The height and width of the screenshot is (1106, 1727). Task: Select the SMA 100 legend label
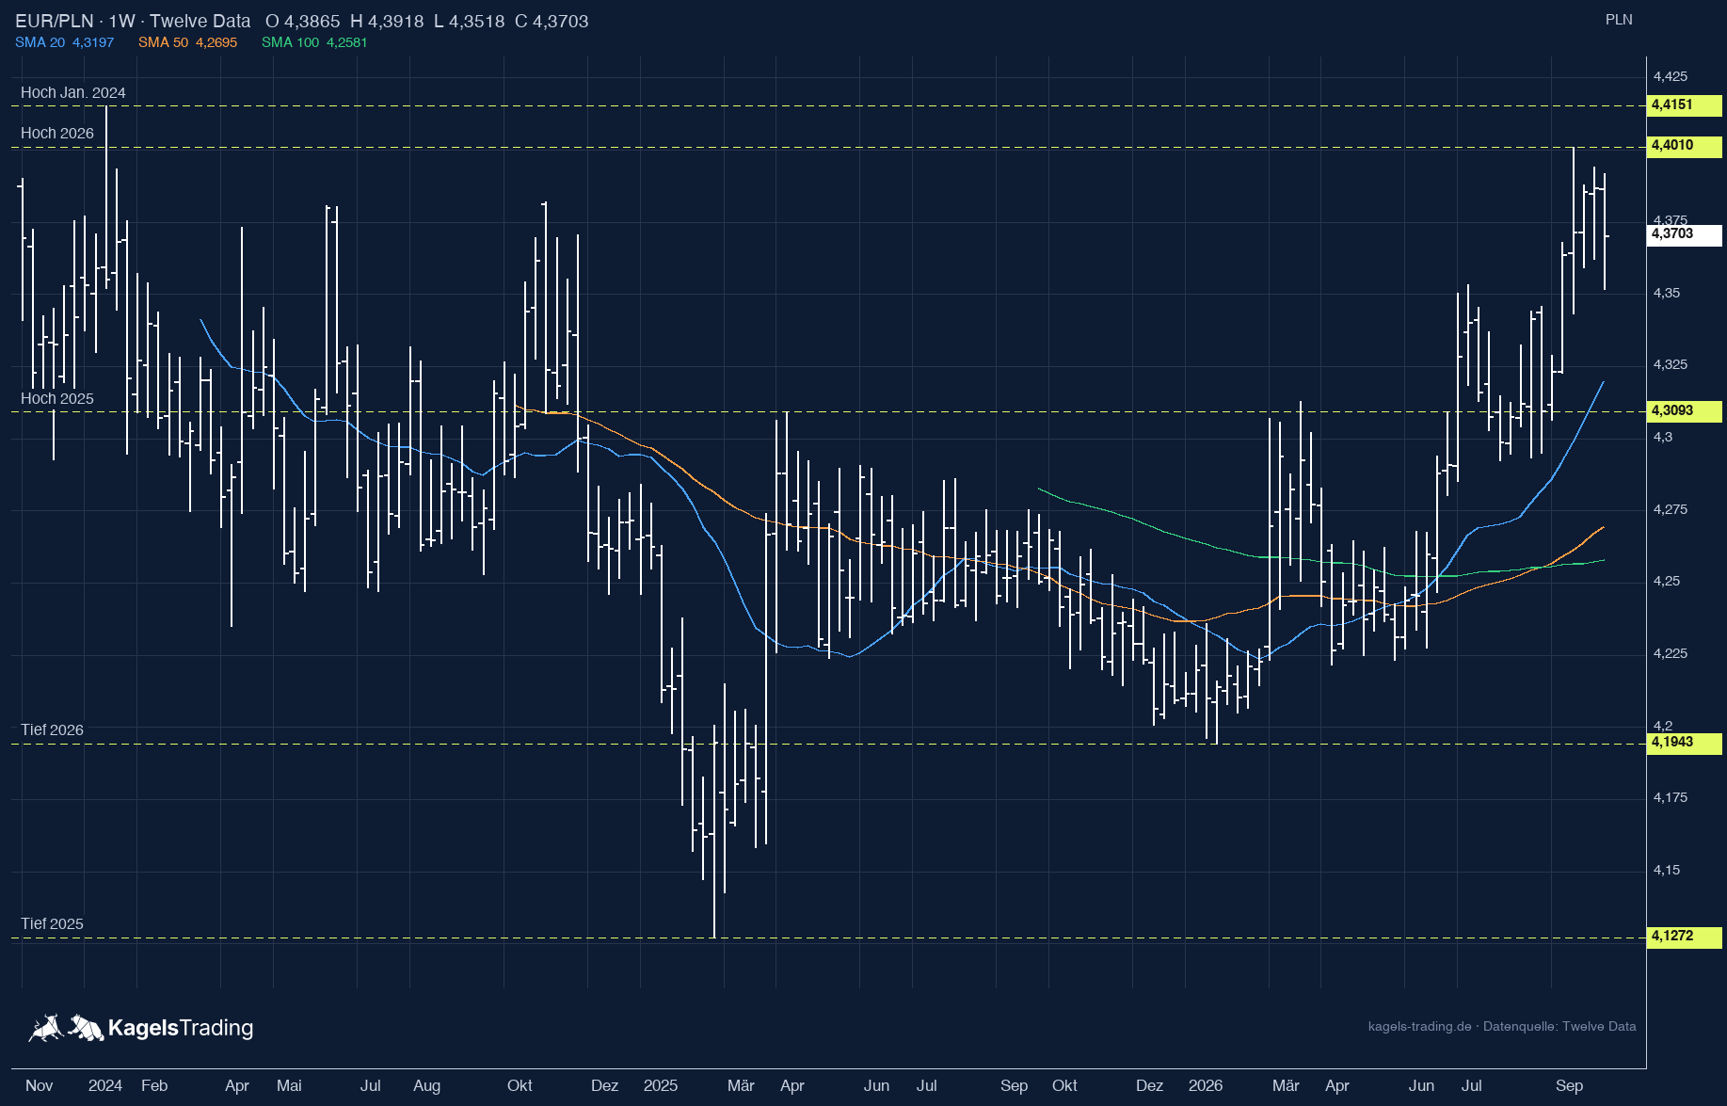point(290,42)
